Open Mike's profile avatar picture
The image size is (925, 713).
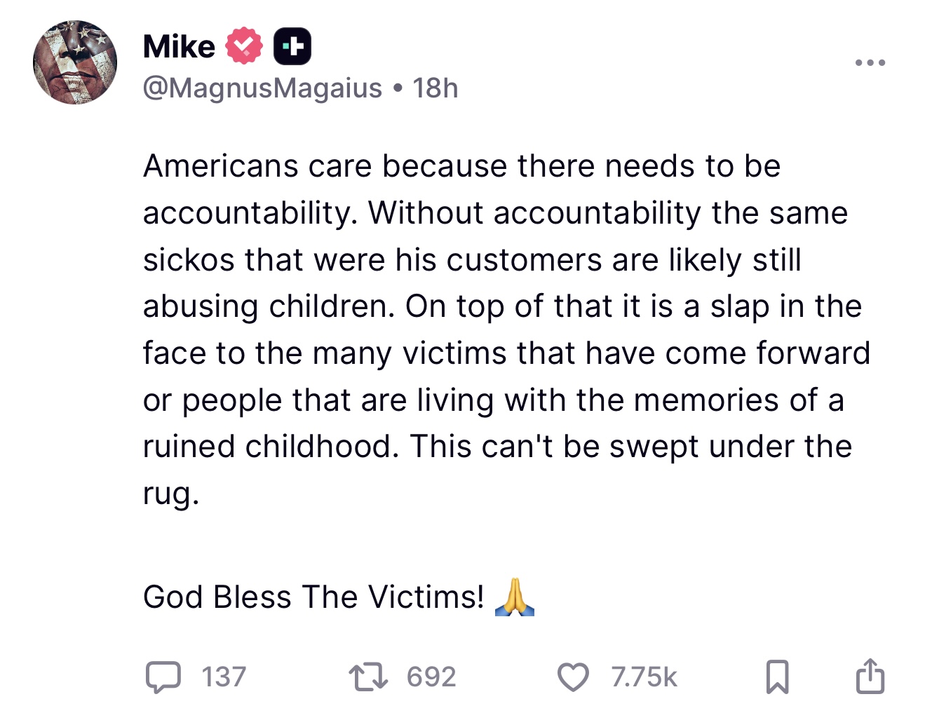click(75, 62)
